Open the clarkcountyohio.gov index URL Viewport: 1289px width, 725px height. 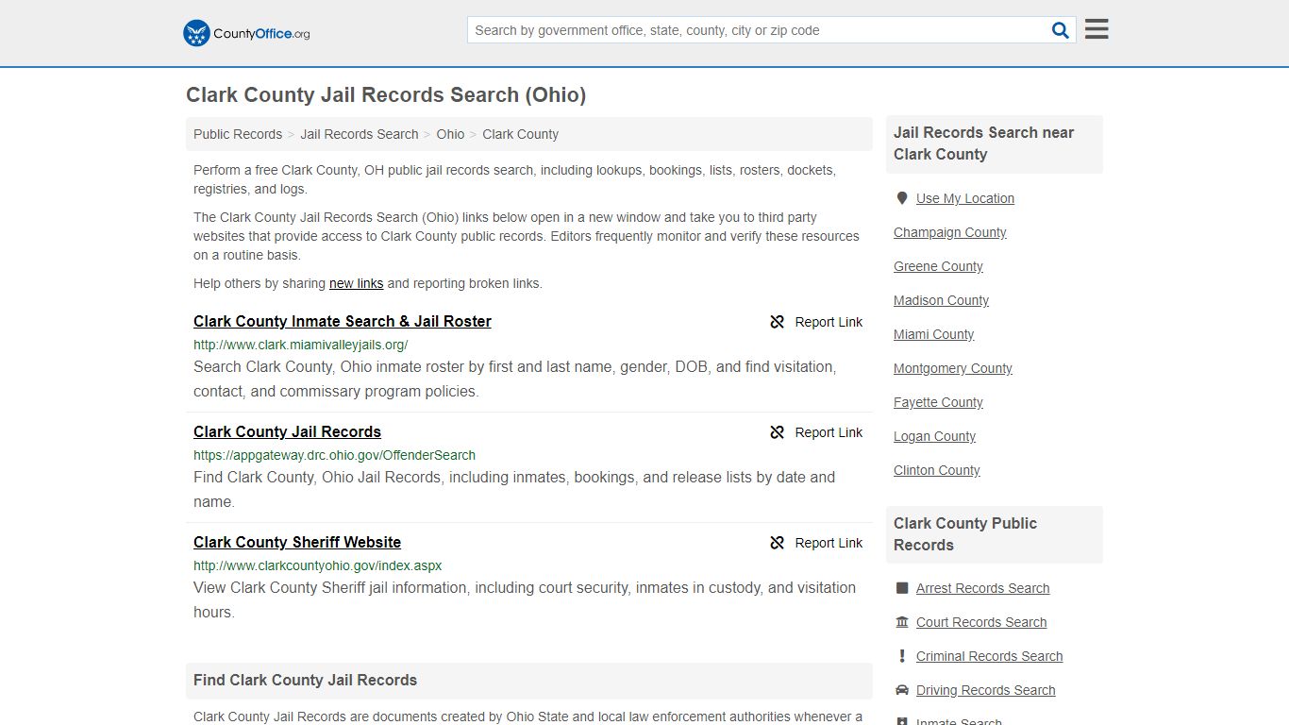point(317,565)
